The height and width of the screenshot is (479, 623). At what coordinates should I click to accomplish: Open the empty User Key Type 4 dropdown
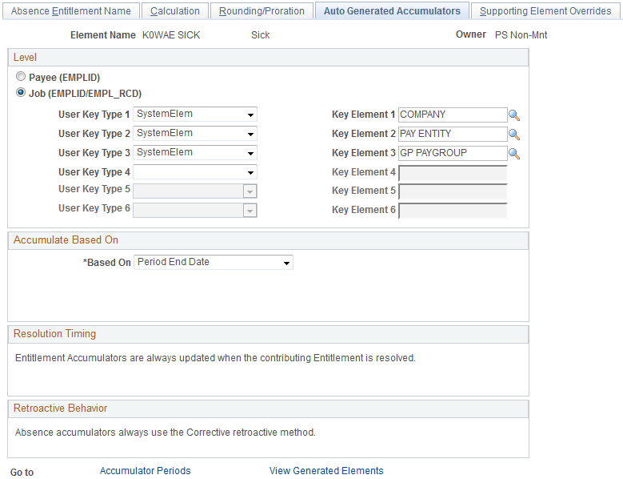pos(195,172)
